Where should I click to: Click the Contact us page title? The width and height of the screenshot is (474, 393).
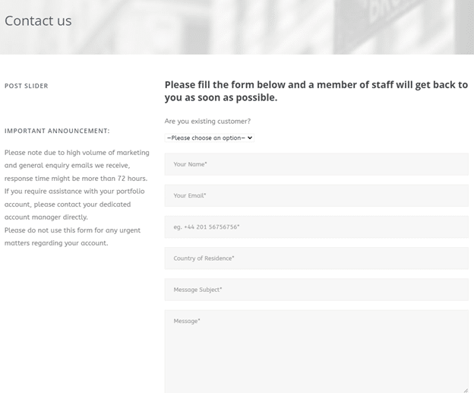click(38, 21)
